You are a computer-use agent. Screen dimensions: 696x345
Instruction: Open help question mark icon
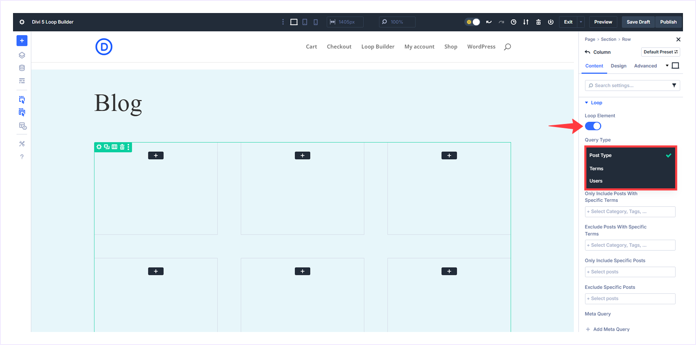point(22,157)
